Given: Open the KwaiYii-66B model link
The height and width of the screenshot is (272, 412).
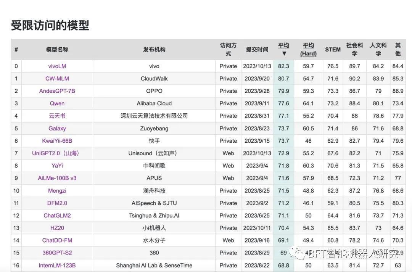Looking at the screenshot, I should point(57,141).
